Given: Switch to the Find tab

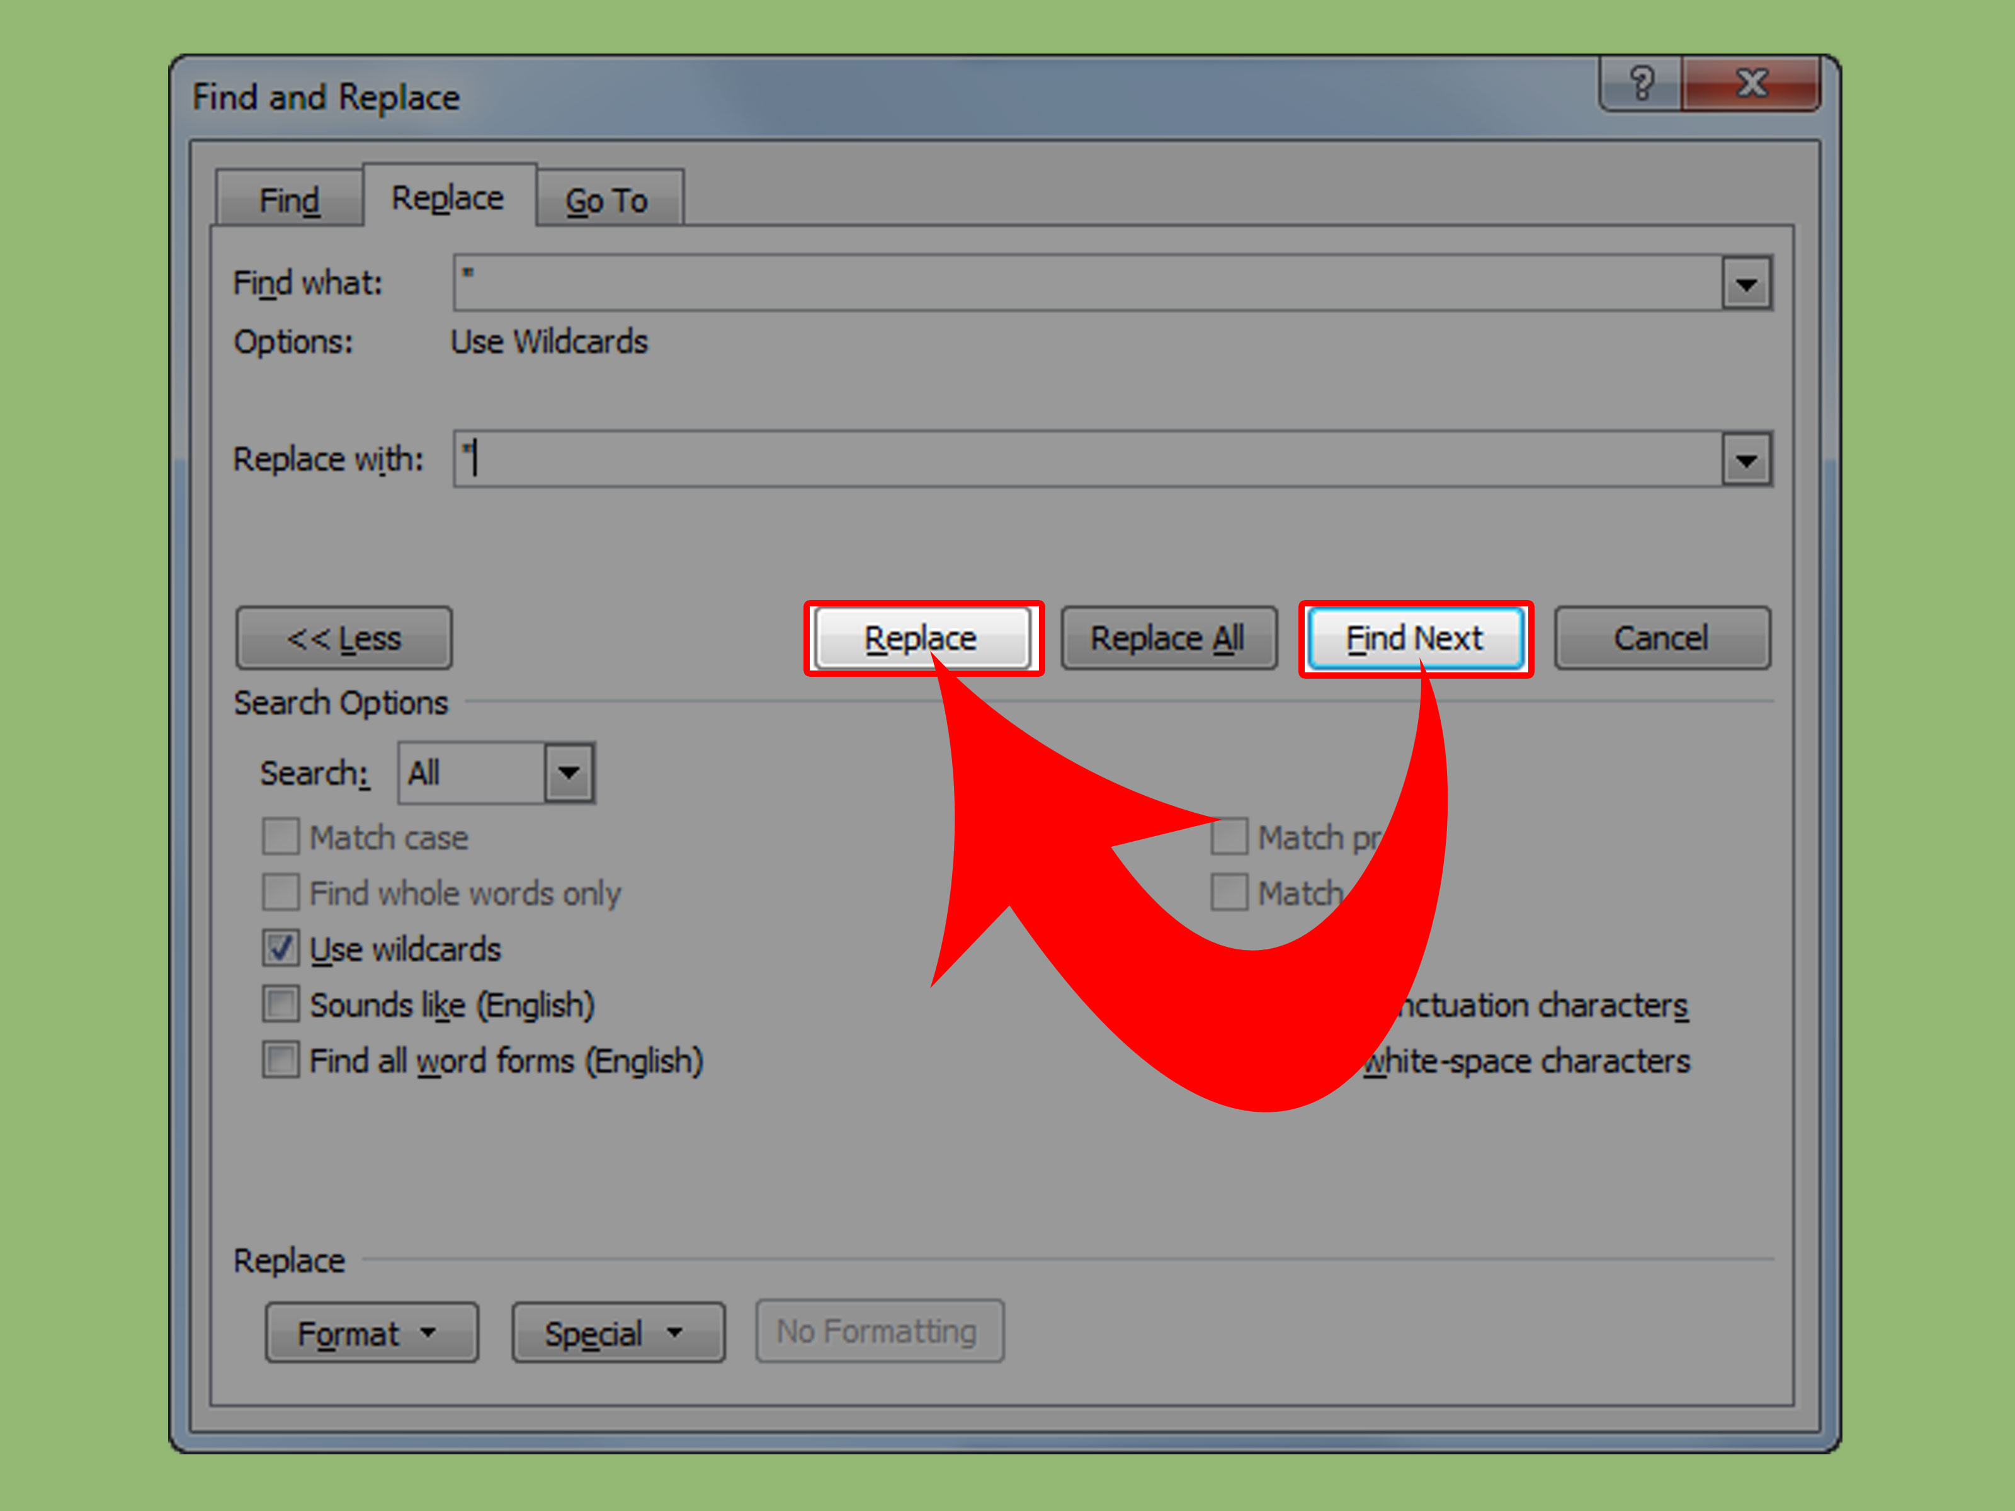Looking at the screenshot, I should (x=289, y=200).
